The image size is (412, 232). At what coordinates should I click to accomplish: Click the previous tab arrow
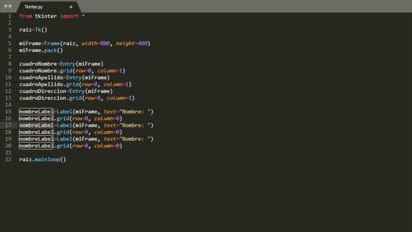click(x=5, y=6)
